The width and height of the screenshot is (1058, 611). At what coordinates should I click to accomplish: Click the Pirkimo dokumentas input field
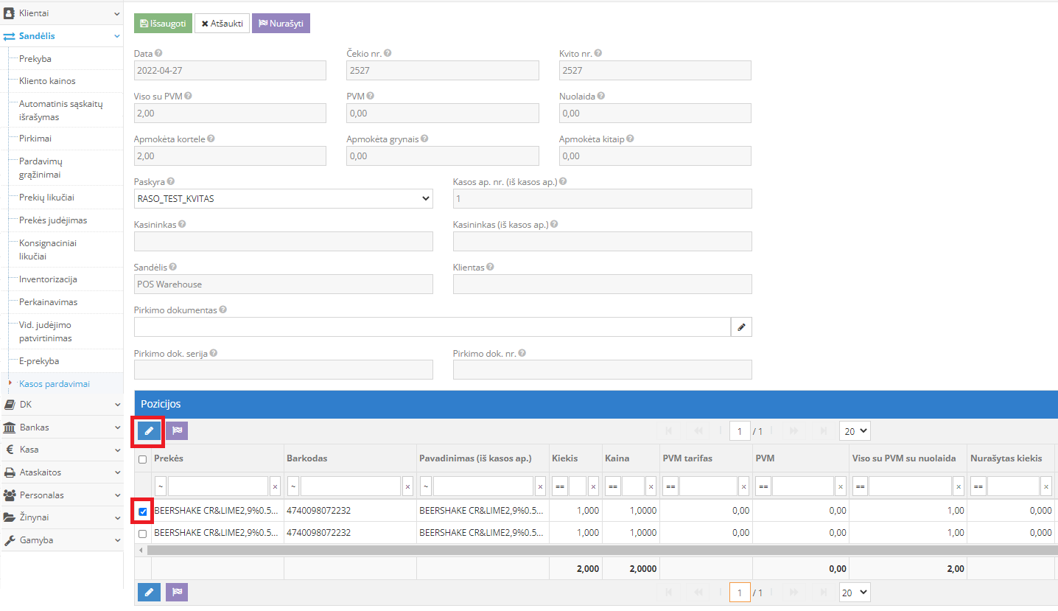click(x=432, y=327)
